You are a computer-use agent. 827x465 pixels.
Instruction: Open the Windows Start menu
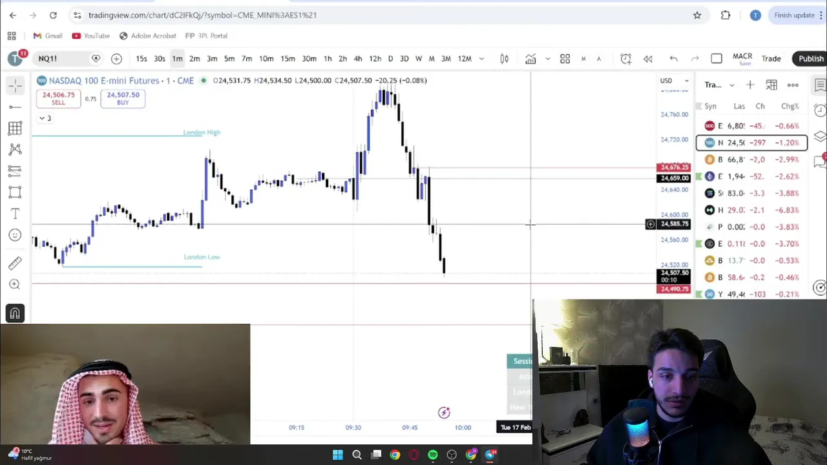337,455
